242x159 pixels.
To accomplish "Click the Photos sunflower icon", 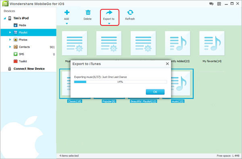I will click(x=15, y=40).
